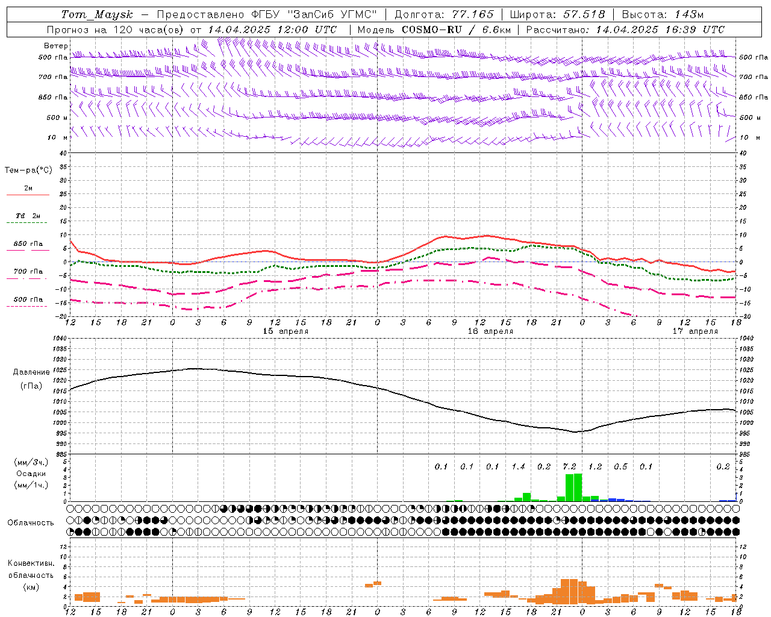Click the black pressure curve at its minimum

[575, 431]
